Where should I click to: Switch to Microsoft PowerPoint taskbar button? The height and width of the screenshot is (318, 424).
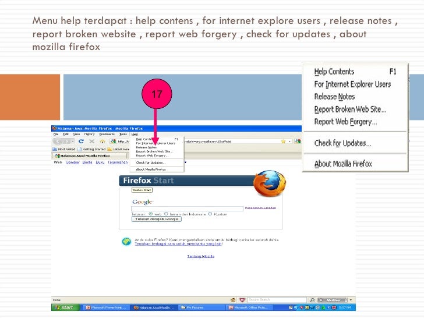pyautogui.click(x=105, y=308)
